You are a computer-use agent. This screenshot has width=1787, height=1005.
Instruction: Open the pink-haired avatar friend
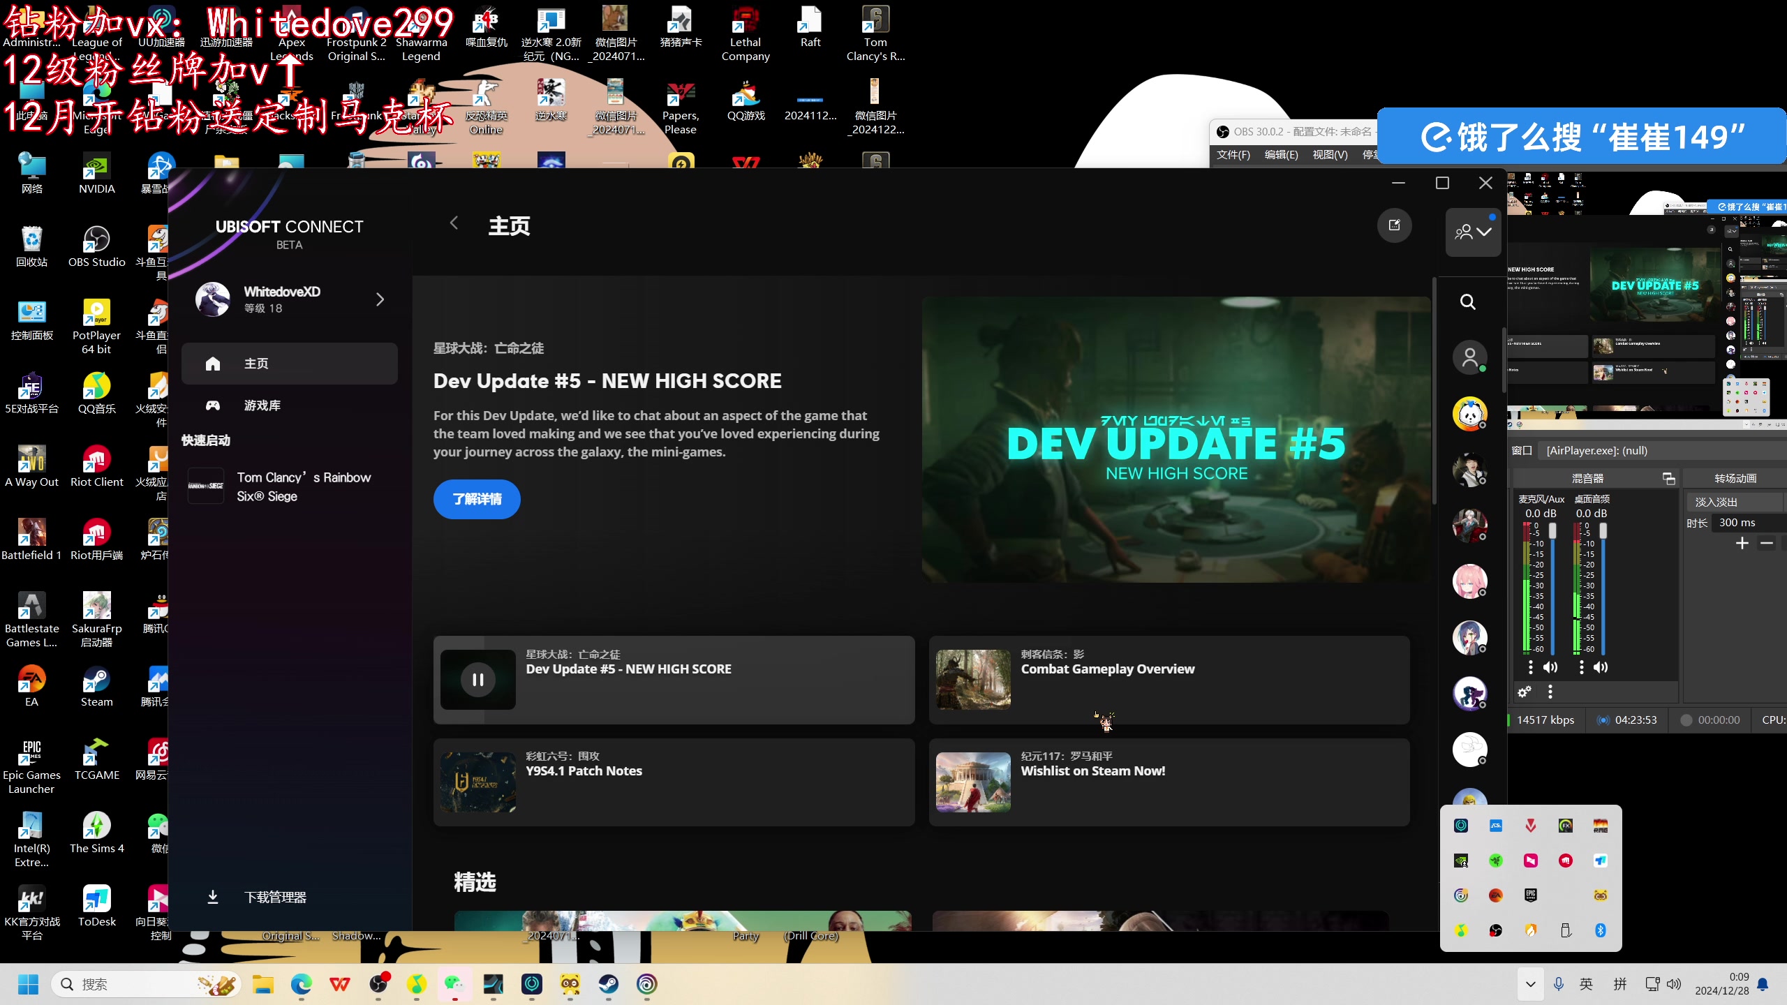tap(1470, 581)
